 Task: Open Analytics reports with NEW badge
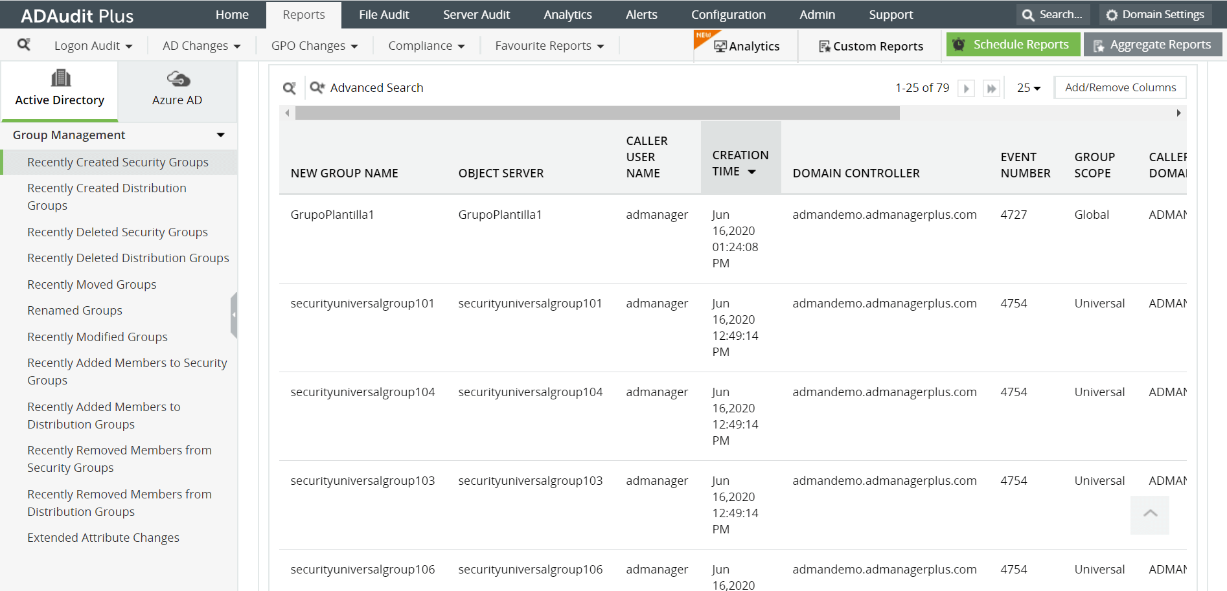(746, 46)
